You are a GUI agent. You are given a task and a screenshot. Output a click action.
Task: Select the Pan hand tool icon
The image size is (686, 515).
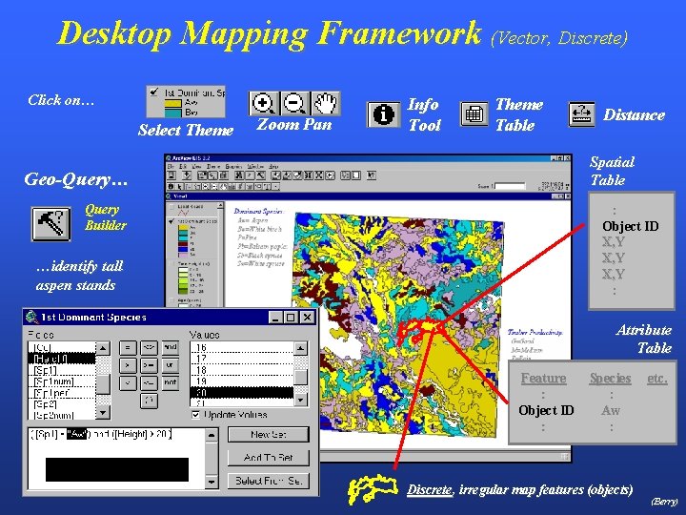[x=326, y=103]
